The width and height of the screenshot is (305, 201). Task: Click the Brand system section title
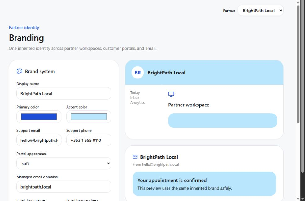40,71
